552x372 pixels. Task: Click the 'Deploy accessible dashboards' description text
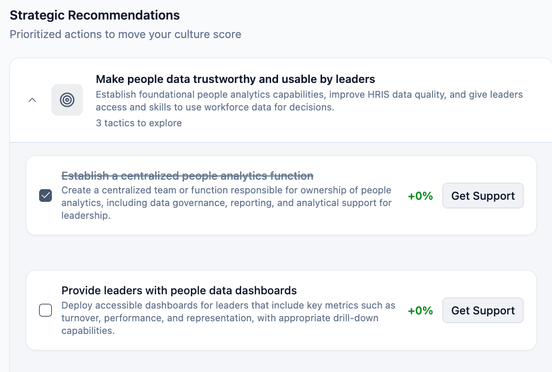[x=228, y=318]
